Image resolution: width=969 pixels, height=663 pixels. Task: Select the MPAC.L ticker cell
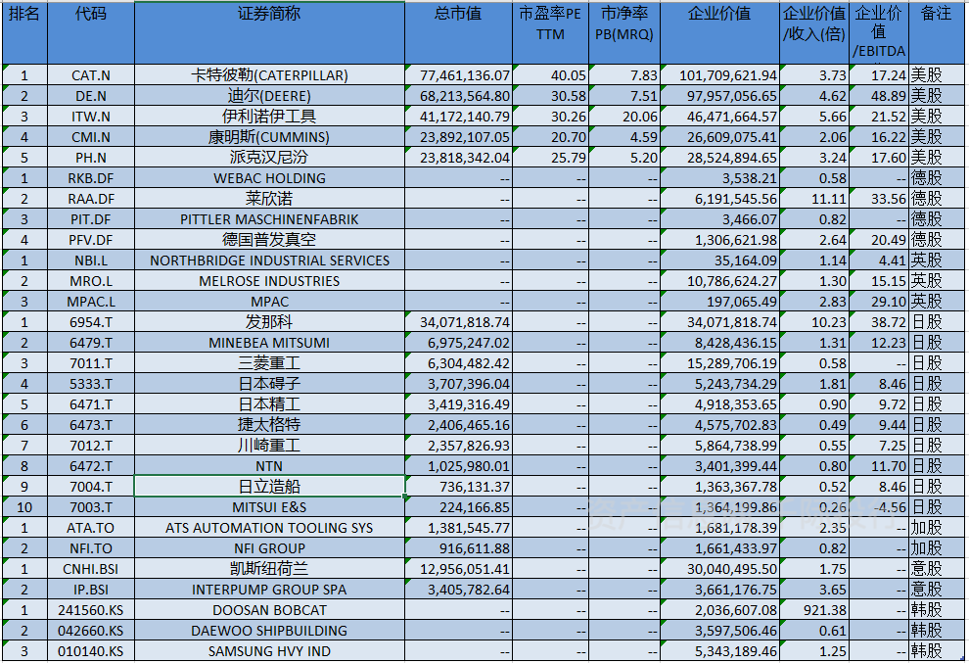(91, 302)
